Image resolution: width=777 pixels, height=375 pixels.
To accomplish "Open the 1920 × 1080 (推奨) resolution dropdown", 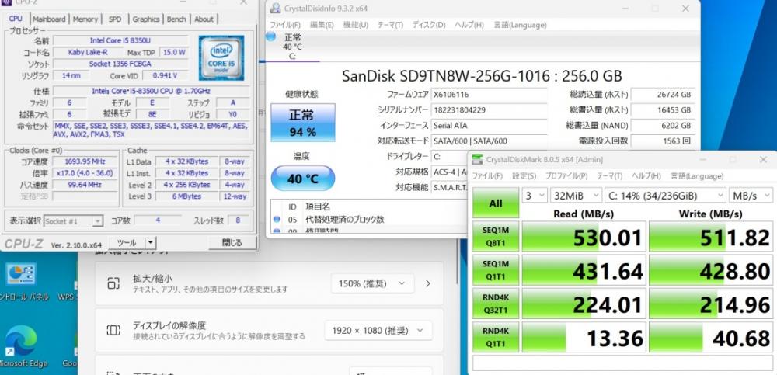I will [378, 331].
